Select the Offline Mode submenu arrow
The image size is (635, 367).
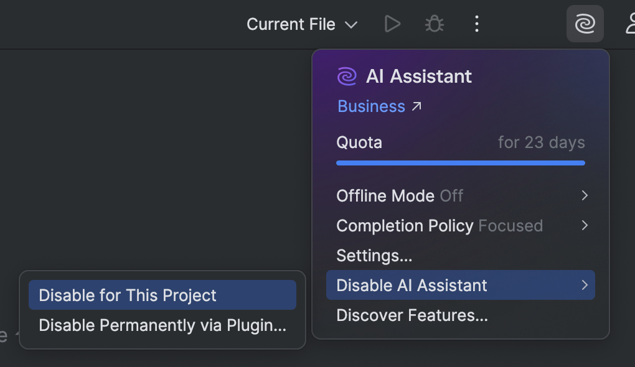tap(584, 195)
